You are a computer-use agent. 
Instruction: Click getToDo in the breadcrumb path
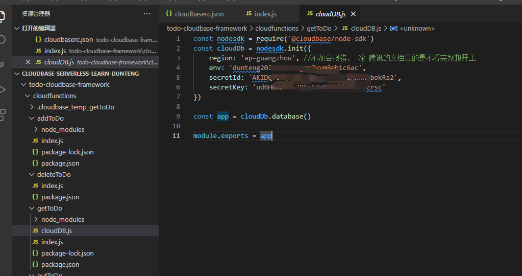319,28
